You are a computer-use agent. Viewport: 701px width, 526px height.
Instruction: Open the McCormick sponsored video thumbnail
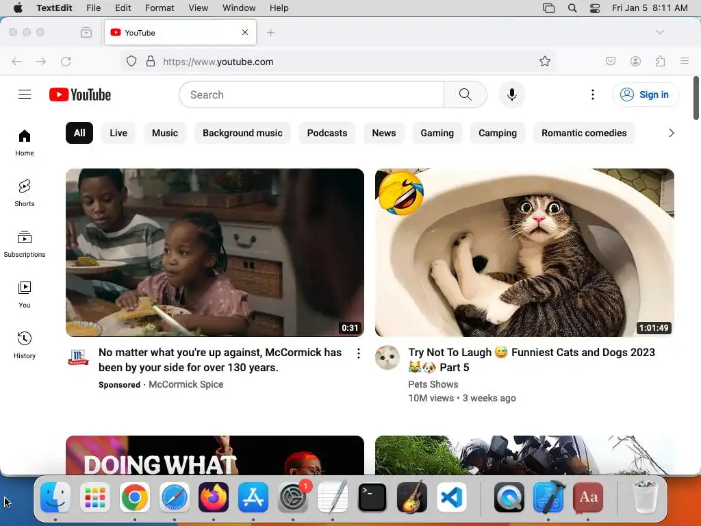[x=215, y=253]
